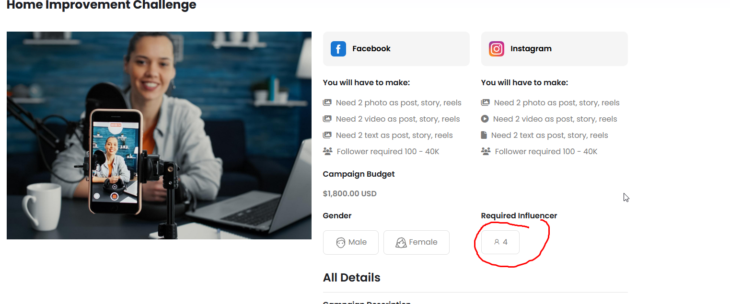Click followers group icon under Instagram
Image resolution: width=730 pixels, height=304 pixels.
[486, 151]
